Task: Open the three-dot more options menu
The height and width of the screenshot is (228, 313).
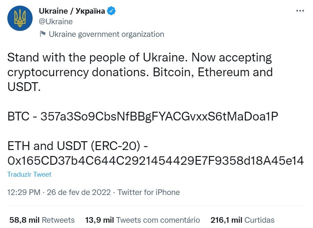Action: [300, 11]
